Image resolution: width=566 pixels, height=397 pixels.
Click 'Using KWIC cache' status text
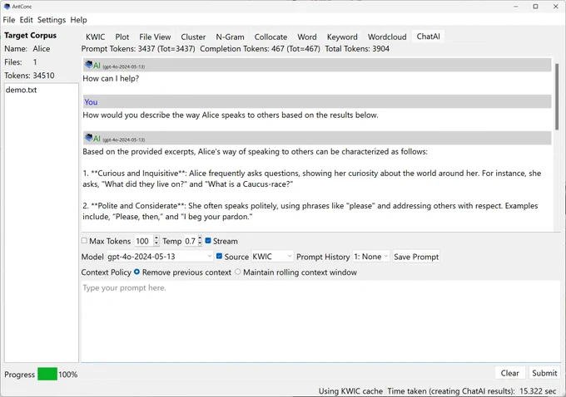[x=350, y=391]
